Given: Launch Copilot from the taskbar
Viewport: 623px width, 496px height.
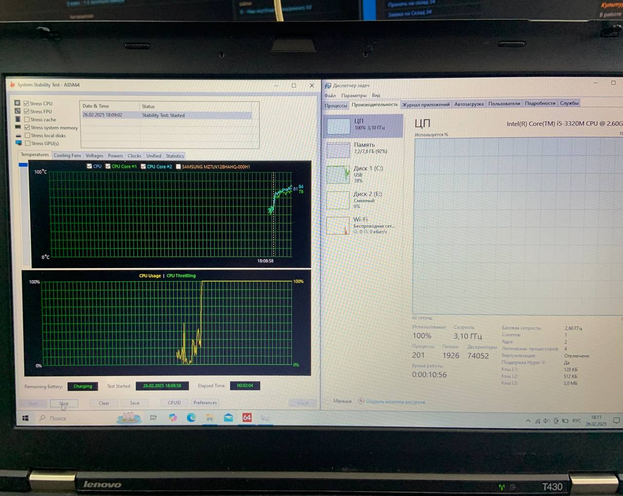Looking at the screenshot, I should pos(173,418).
